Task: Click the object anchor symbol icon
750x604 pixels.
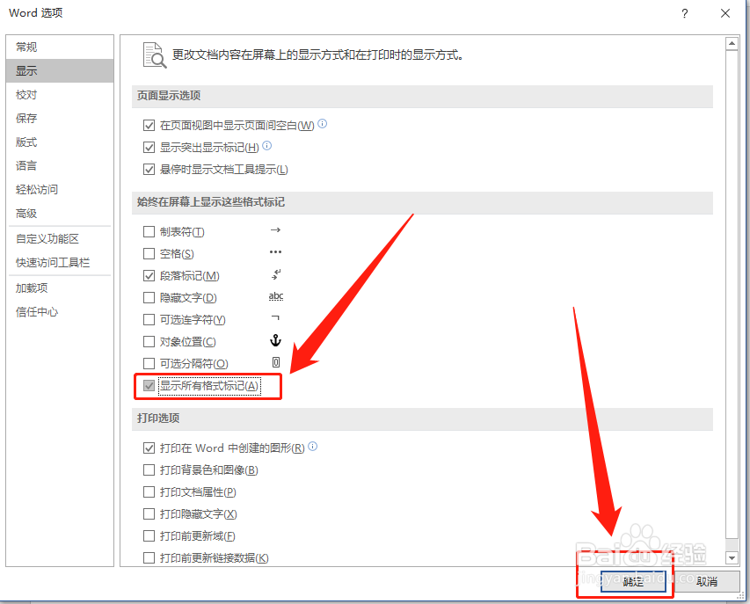Action: point(276,340)
